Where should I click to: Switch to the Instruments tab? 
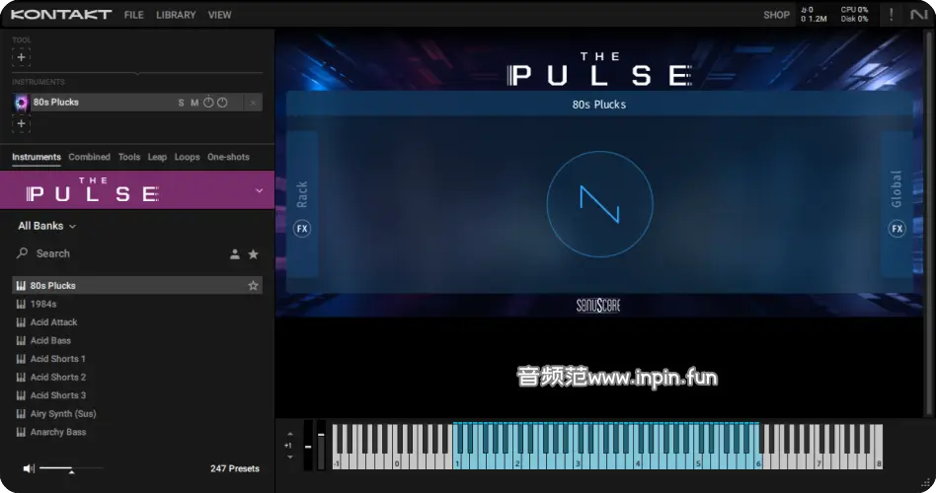[x=37, y=157]
